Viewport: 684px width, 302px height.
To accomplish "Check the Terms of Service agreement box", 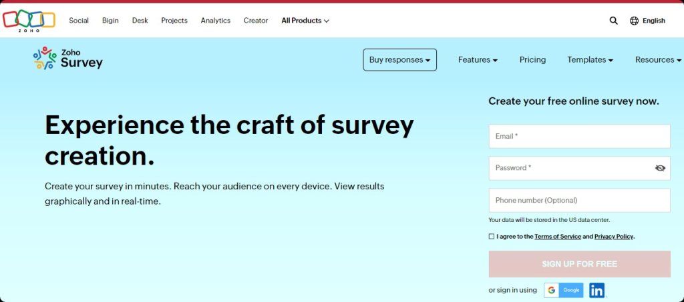I will click(x=492, y=236).
